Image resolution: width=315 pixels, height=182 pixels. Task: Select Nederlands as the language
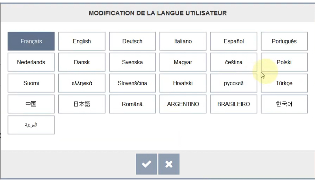pos(31,62)
